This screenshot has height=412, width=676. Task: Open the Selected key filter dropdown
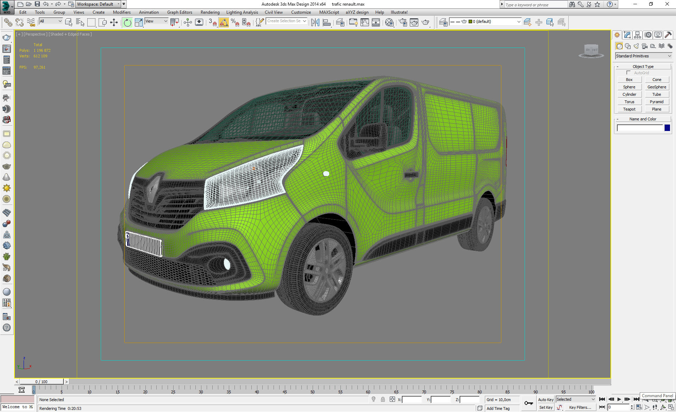576,399
